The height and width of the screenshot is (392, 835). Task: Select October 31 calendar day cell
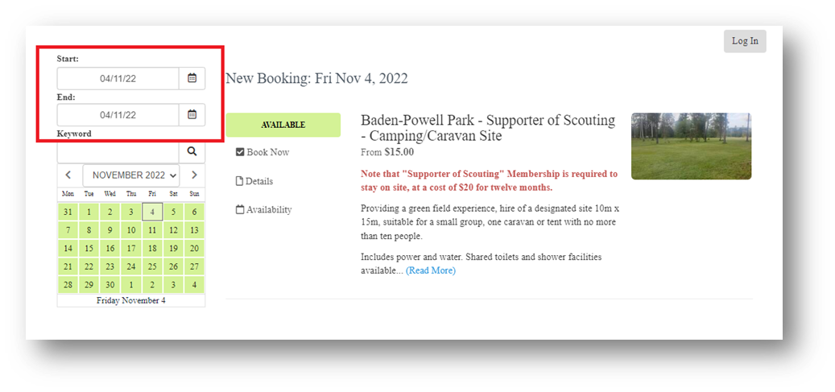(68, 212)
